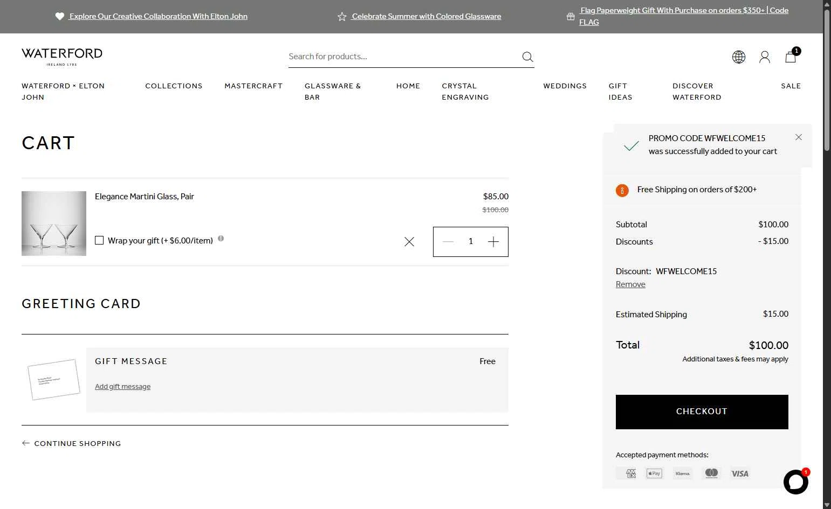Click the '- $15.00' discount amount
The image size is (831, 509).
(773, 241)
